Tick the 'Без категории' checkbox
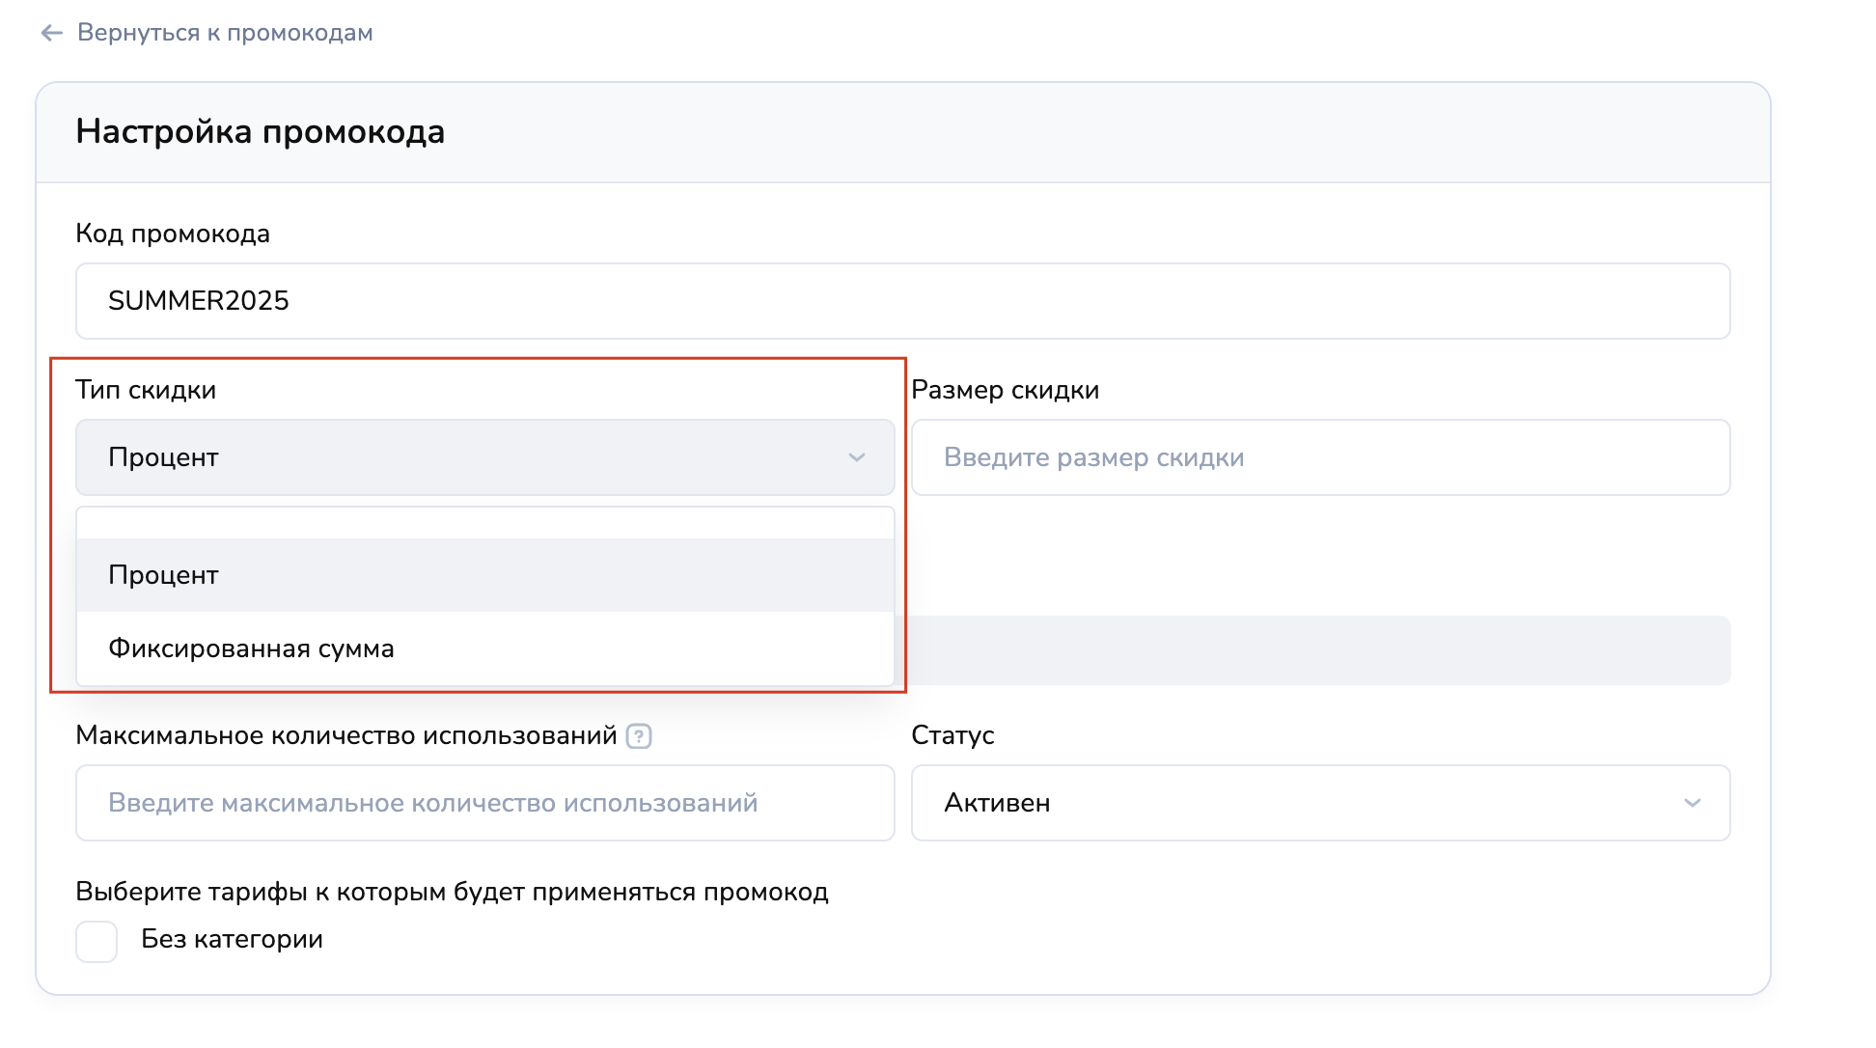This screenshot has width=1876, height=1048. 97,941
